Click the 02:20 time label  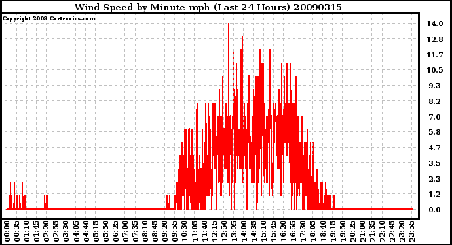click(x=47, y=231)
